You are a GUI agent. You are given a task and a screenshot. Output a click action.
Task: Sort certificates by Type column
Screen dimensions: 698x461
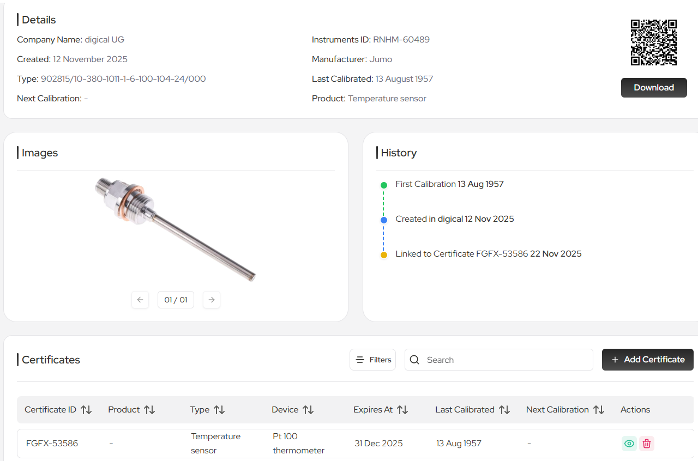tap(219, 410)
